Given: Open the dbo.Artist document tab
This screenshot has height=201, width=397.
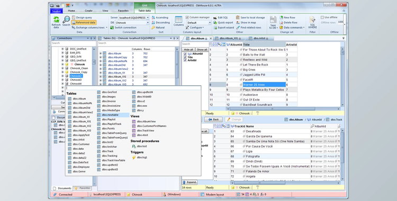Looking at the screenshot, I should 259,38.
